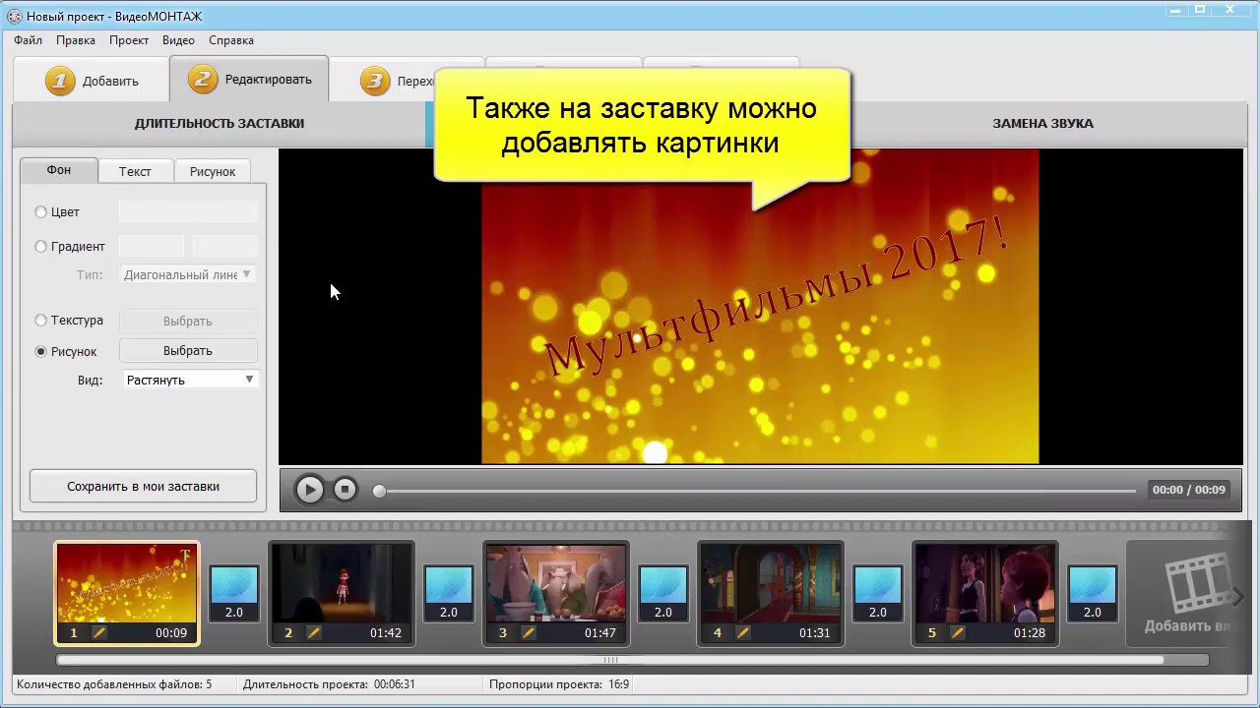Click the ВидеоМОНТАЖ app icon in title bar

click(15, 17)
